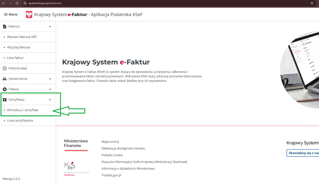Bookmark page with the star icon
The image size is (319, 184).
(312, 3)
